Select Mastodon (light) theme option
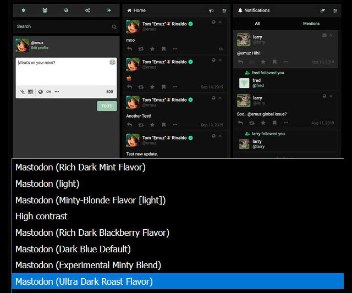 [178, 184]
